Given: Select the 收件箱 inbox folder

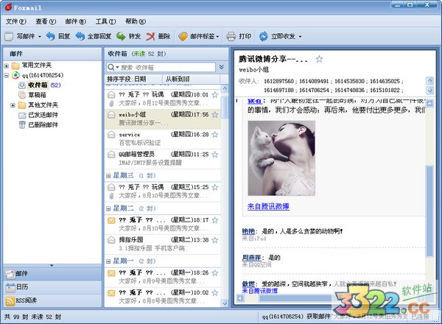Looking at the screenshot, I should coord(38,85).
